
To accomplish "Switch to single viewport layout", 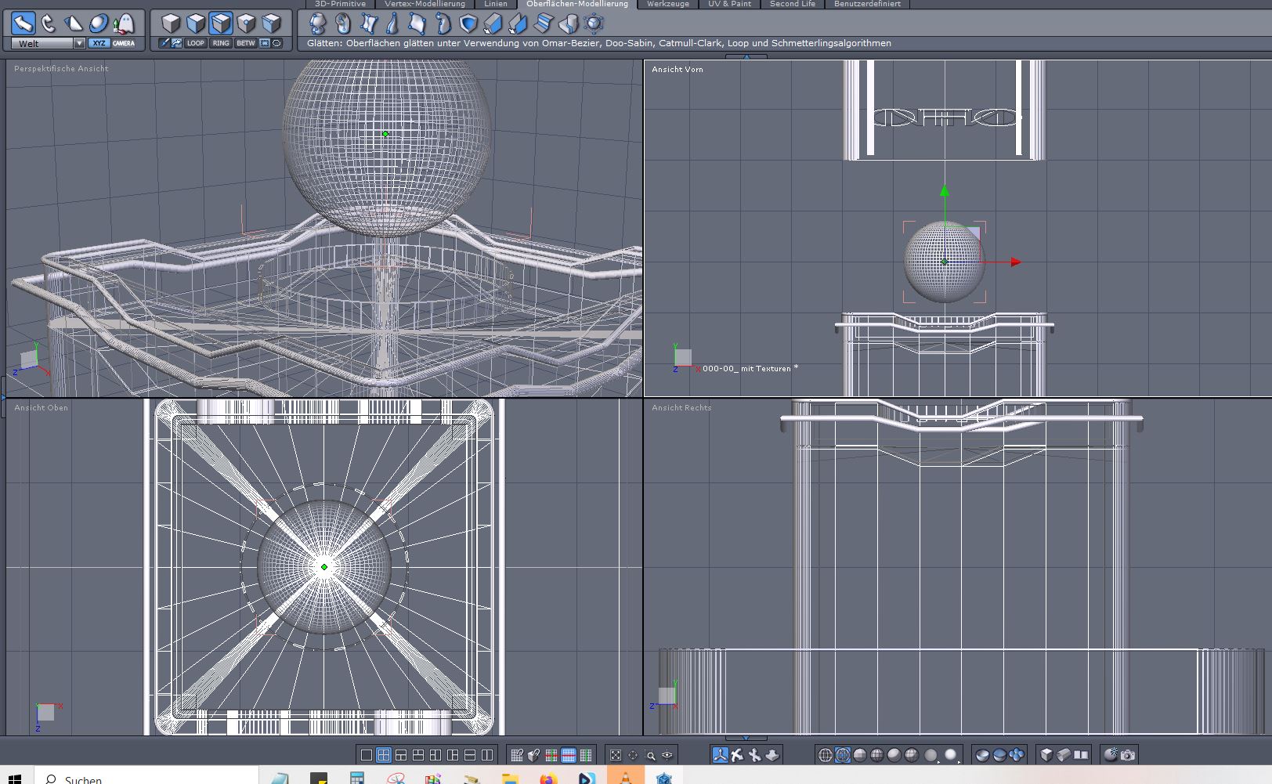I will [366, 755].
